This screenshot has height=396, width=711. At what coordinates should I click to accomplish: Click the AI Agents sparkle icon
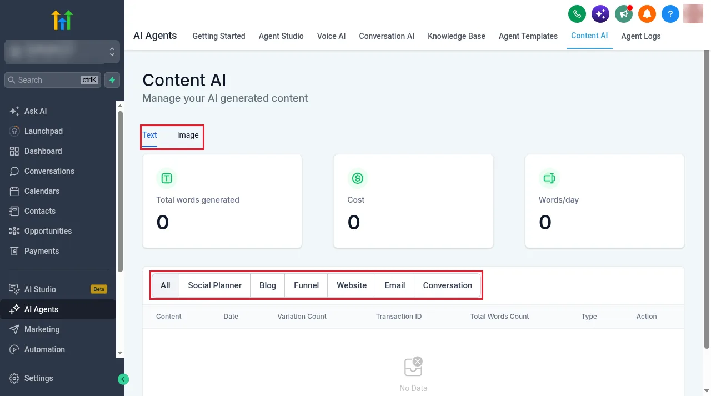coord(14,309)
